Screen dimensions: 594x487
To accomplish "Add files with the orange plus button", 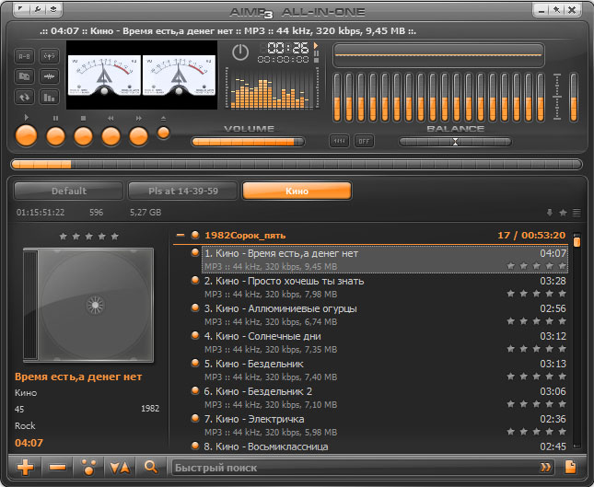I will (x=26, y=468).
